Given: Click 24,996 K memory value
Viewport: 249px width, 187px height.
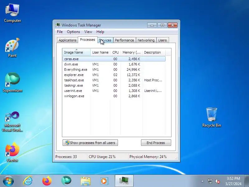Looking at the screenshot, I should point(133,70).
